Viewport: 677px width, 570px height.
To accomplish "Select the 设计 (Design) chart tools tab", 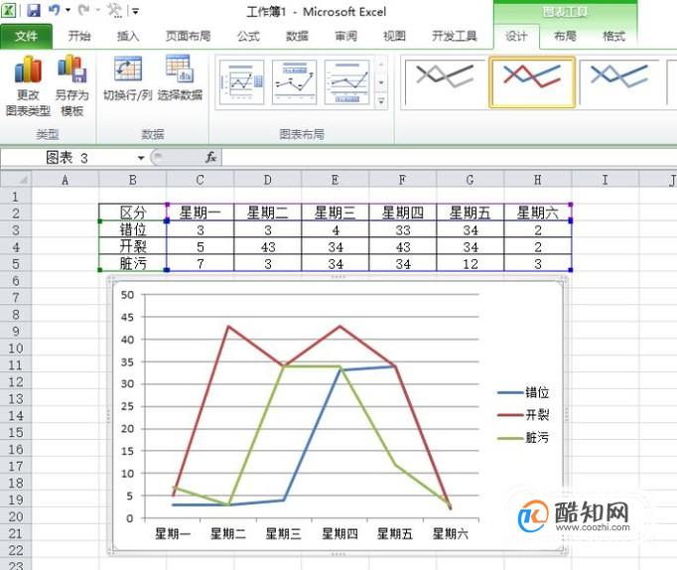I will [516, 37].
